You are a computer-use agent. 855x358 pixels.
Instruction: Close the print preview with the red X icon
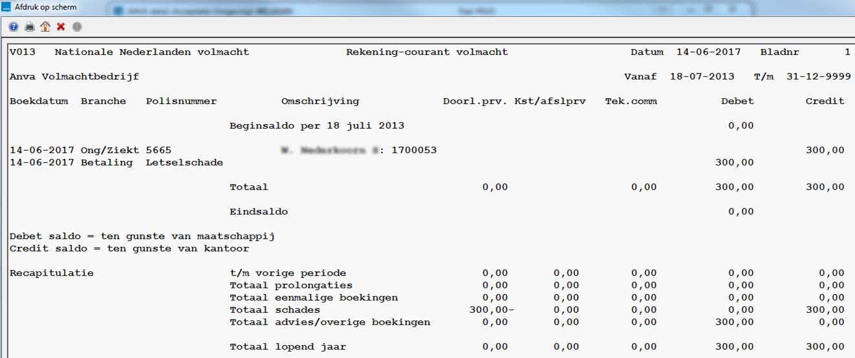[61, 26]
